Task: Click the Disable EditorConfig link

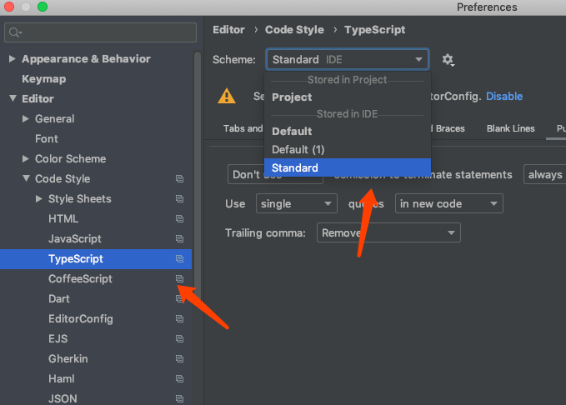Action: click(x=504, y=96)
